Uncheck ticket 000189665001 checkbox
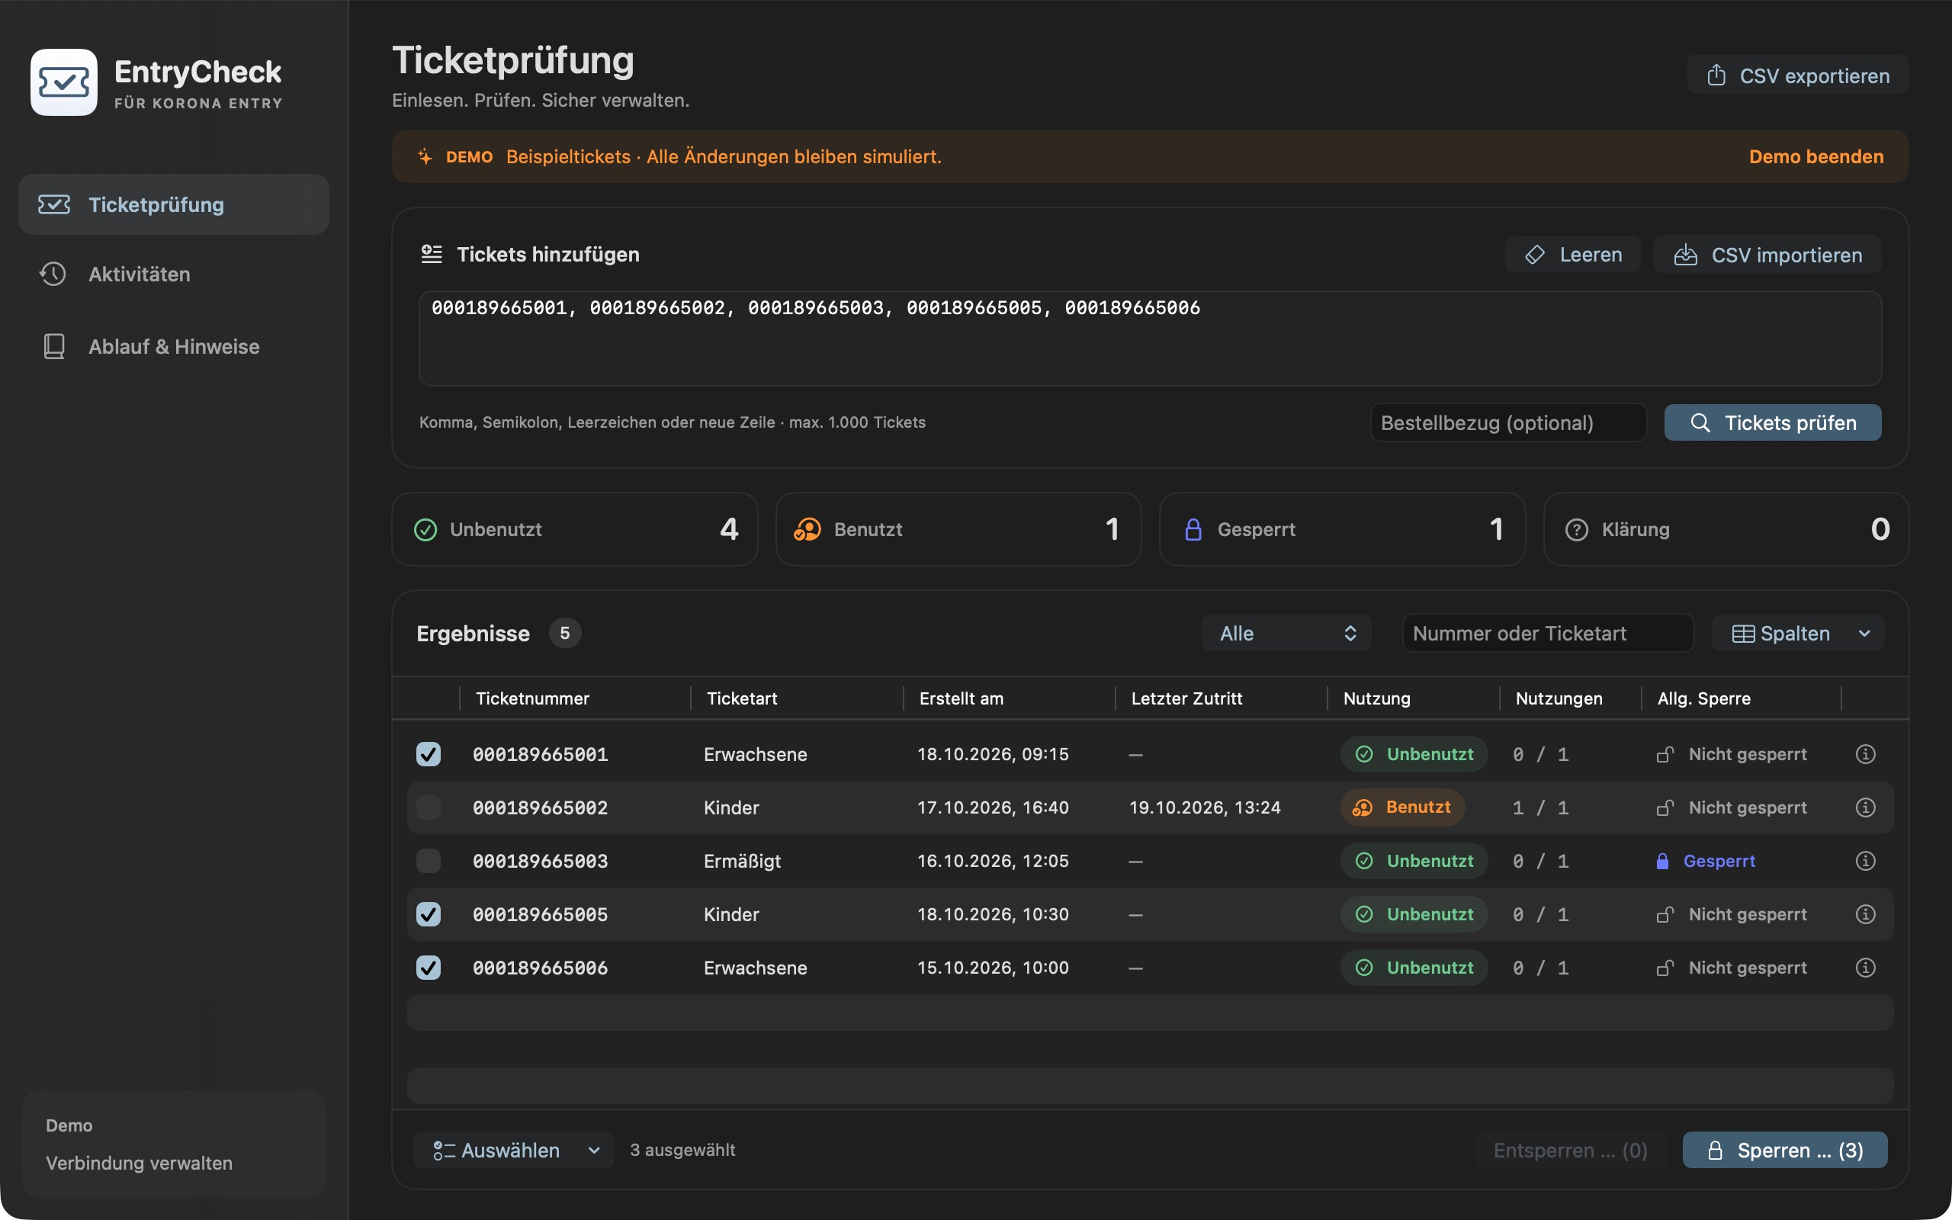The width and height of the screenshot is (1952, 1220). 429,753
